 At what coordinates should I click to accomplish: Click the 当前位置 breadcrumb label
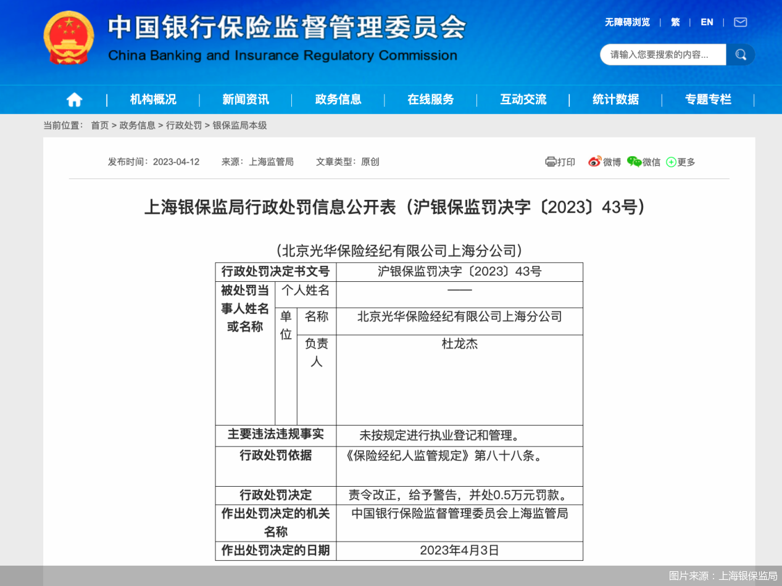coord(63,125)
